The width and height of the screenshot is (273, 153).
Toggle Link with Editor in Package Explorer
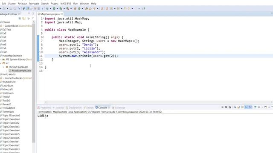coord(23,18)
